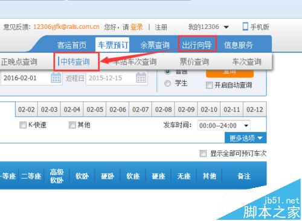The height and width of the screenshot is (221, 302).
Task: Select date tab 02-12
Action: pos(255,110)
